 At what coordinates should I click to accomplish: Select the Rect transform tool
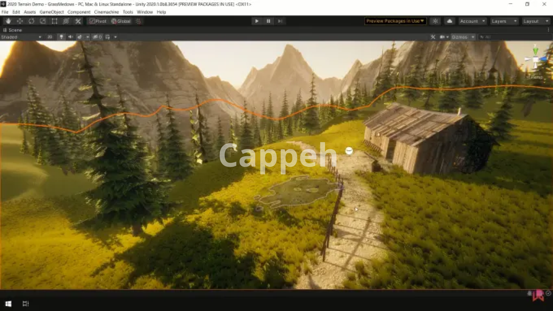click(54, 21)
